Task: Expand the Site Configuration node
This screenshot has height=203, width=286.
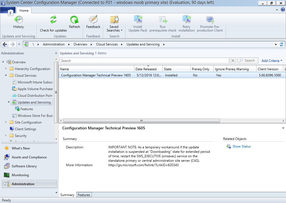Action: coord(6,122)
